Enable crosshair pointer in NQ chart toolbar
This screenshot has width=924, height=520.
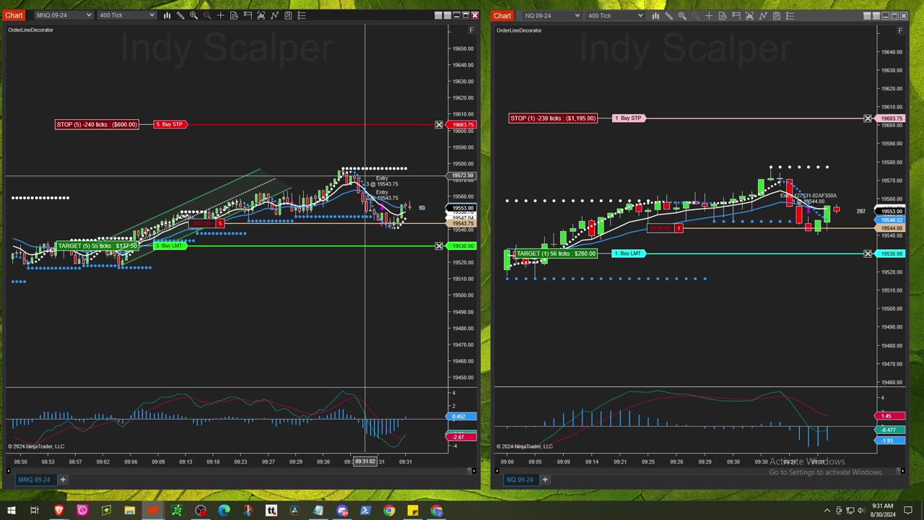point(709,15)
